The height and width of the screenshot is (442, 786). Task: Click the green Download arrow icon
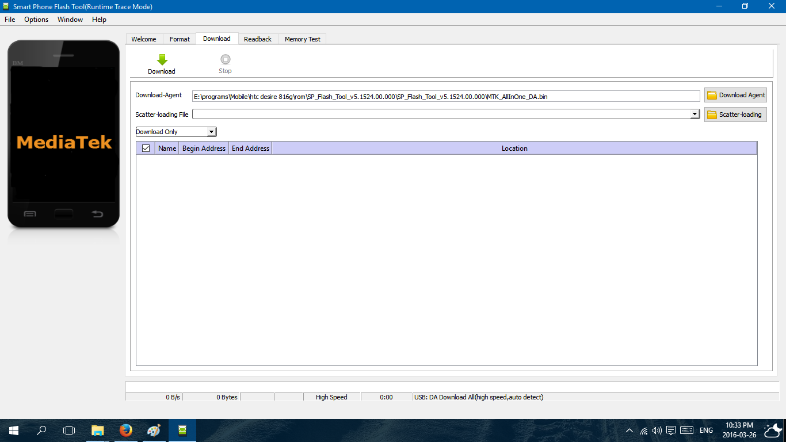(x=162, y=59)
